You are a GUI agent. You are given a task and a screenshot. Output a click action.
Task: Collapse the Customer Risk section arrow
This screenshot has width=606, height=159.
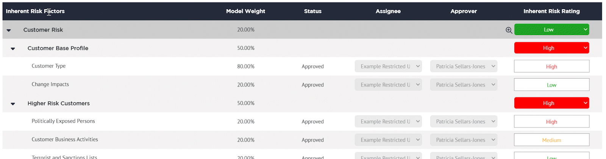[x=9, y=30]
